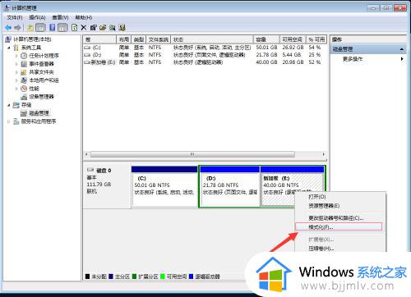Select 格式化(F)... in the context menu
411x297 pixels.
tap(339, 226)
